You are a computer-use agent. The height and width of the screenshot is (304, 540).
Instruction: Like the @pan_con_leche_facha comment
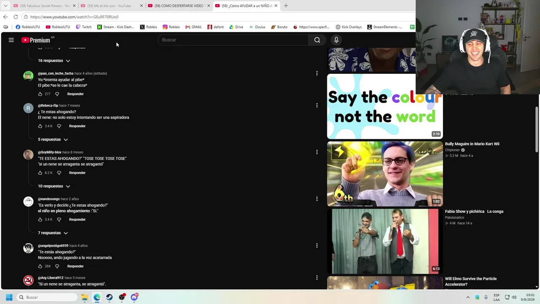(x=40, y=94)
